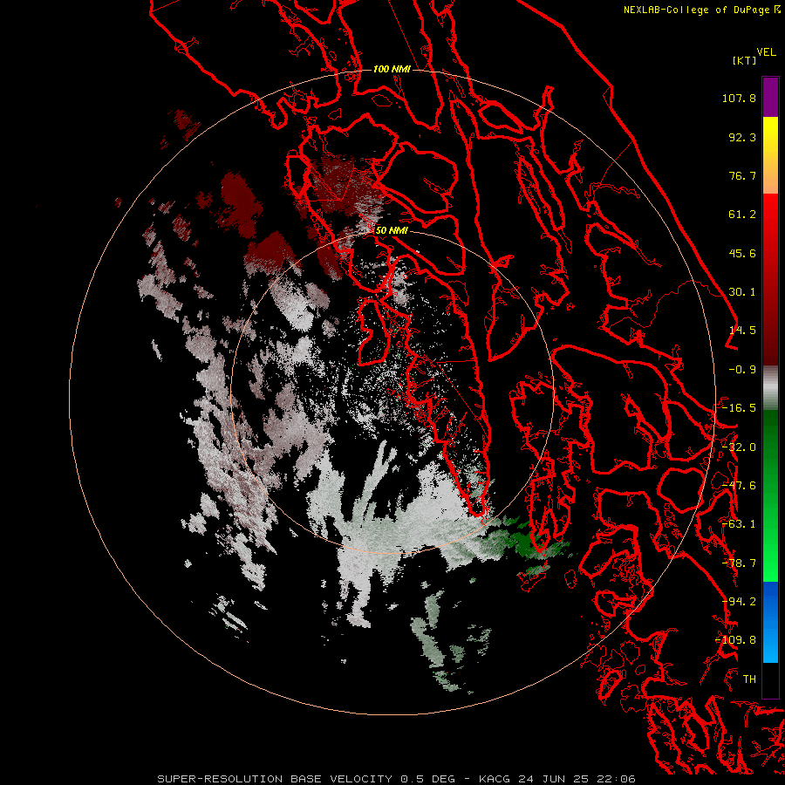Select the 14.5 legend value
785x785 pixels.
742,331
